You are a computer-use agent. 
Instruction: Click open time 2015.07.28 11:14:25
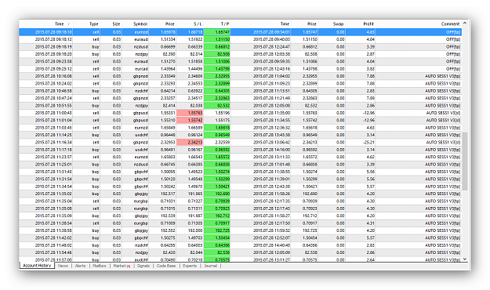click(53, 135)
